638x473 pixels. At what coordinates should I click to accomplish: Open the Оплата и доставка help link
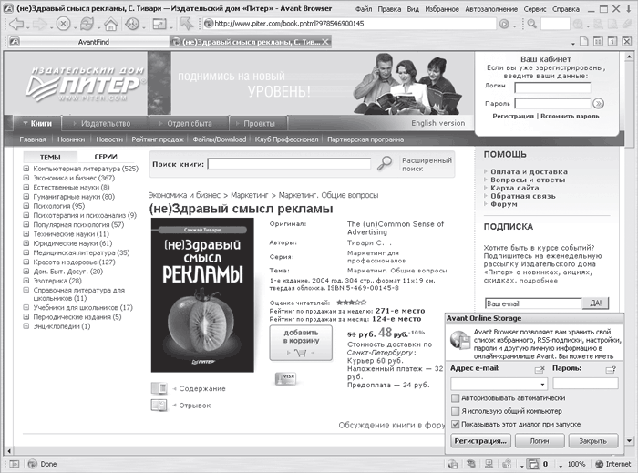[x=529, y=171]
